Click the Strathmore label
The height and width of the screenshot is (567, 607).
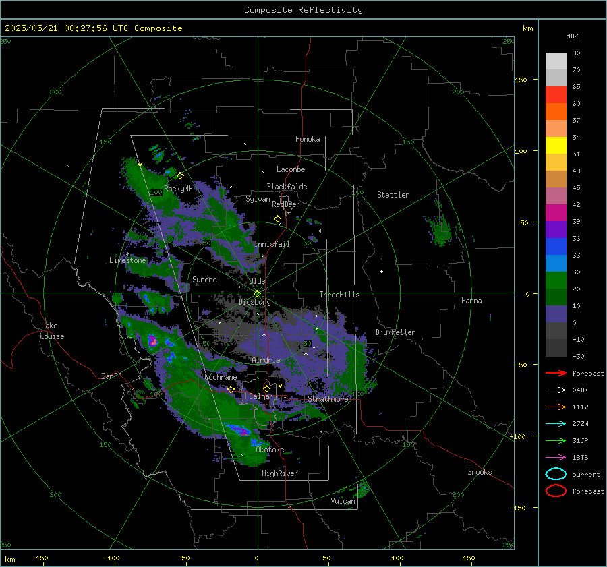pyautogui.click(x=328, y=398)
